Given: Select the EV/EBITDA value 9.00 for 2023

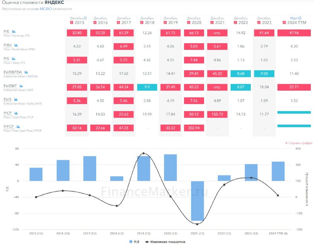Looking at the screenshot, I should tap(264, 73).
